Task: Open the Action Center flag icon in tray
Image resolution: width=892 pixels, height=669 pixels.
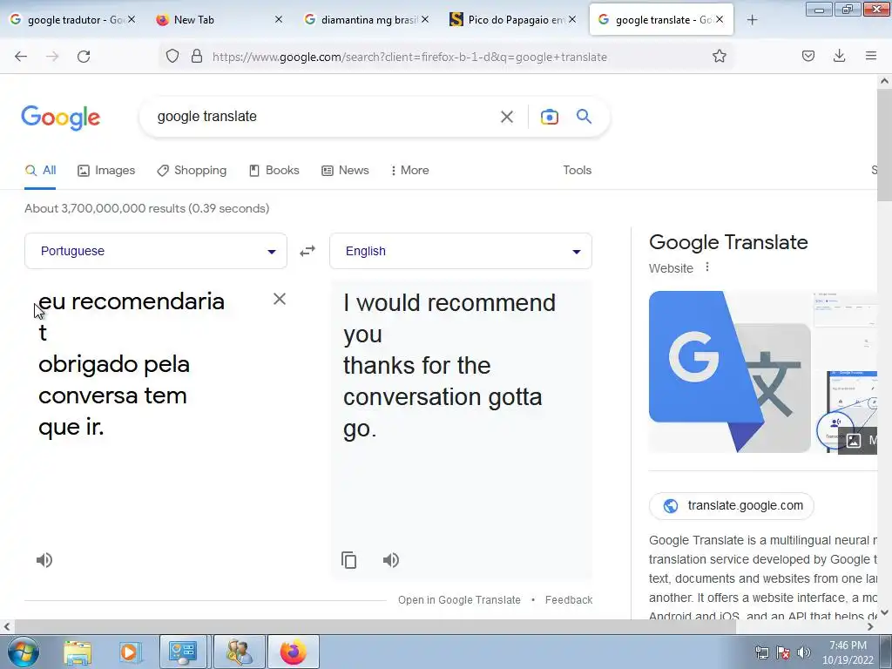Action: pyautogui.click(x=783, y=652)
